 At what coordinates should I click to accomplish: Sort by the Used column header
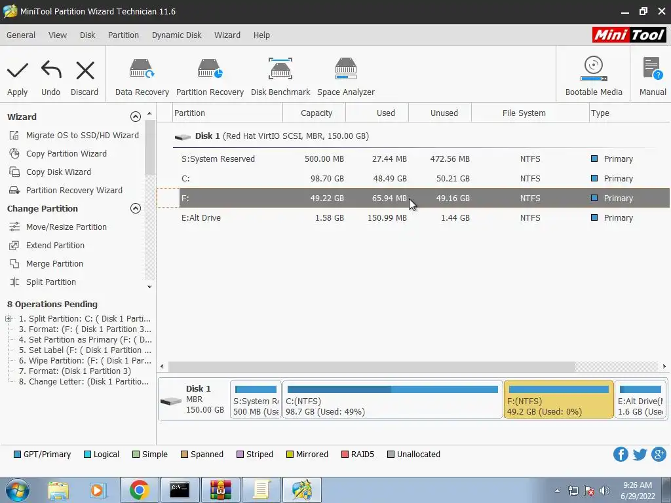[x=377, y=113]
